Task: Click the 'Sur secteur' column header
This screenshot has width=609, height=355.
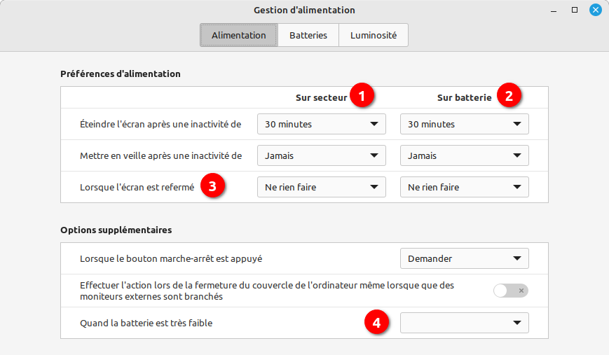Action: tap(321, 98)
